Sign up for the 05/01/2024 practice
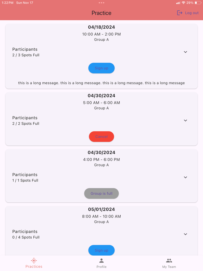The image size is (203, 271). pos(101,250)
